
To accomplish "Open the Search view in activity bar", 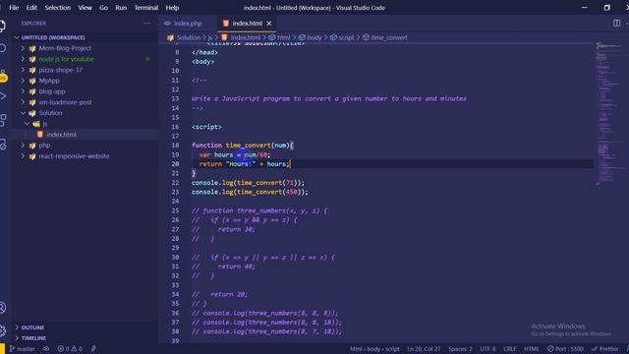I will 2,48.
